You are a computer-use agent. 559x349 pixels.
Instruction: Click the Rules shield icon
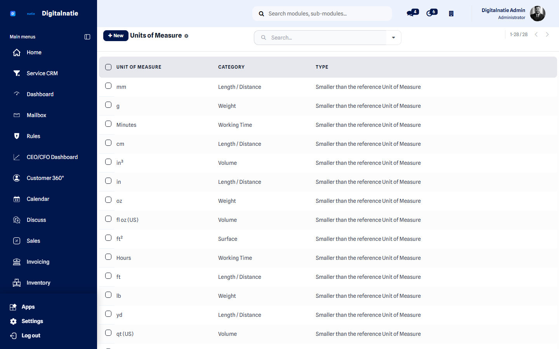click(x=17, y=136)
